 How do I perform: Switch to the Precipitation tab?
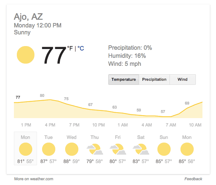[154, 79]
